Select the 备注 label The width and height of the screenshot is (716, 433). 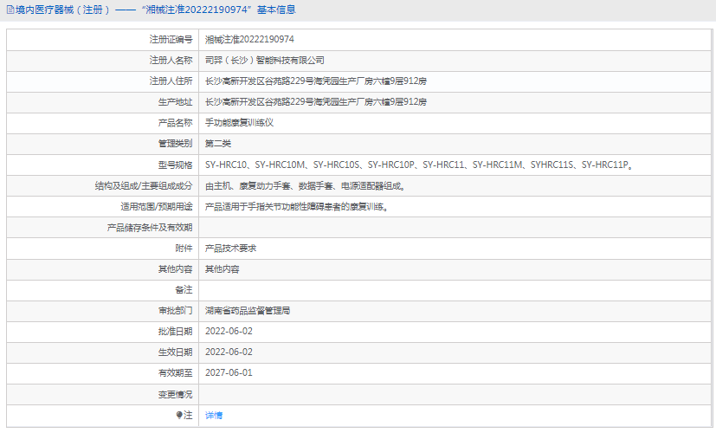[184, 290]
